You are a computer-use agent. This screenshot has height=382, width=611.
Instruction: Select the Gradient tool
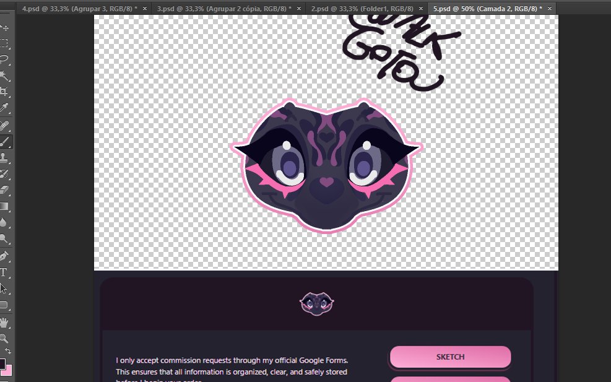(4, 206)
